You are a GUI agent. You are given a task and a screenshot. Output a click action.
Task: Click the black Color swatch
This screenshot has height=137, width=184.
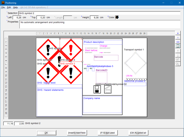tap(117, 17)
